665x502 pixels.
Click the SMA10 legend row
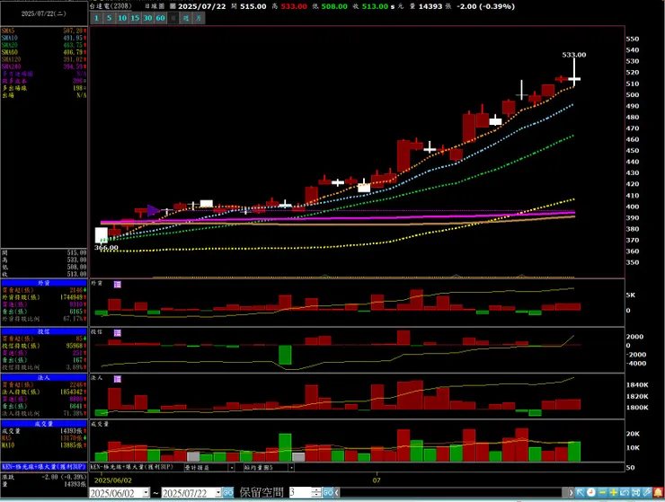[x=44, y=38]
